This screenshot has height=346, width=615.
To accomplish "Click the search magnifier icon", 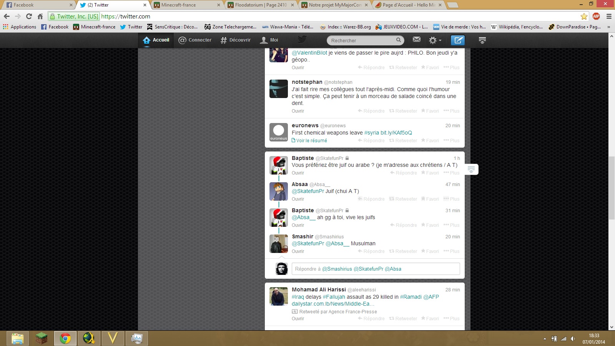I will pyautogui.click(x=399, y=40).
